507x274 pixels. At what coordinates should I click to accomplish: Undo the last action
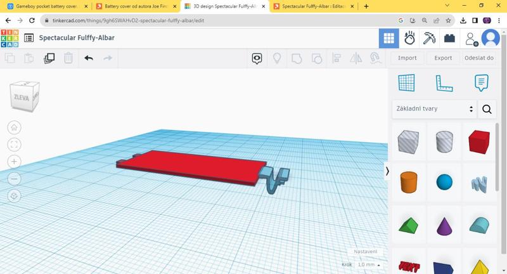pos(89,58)
